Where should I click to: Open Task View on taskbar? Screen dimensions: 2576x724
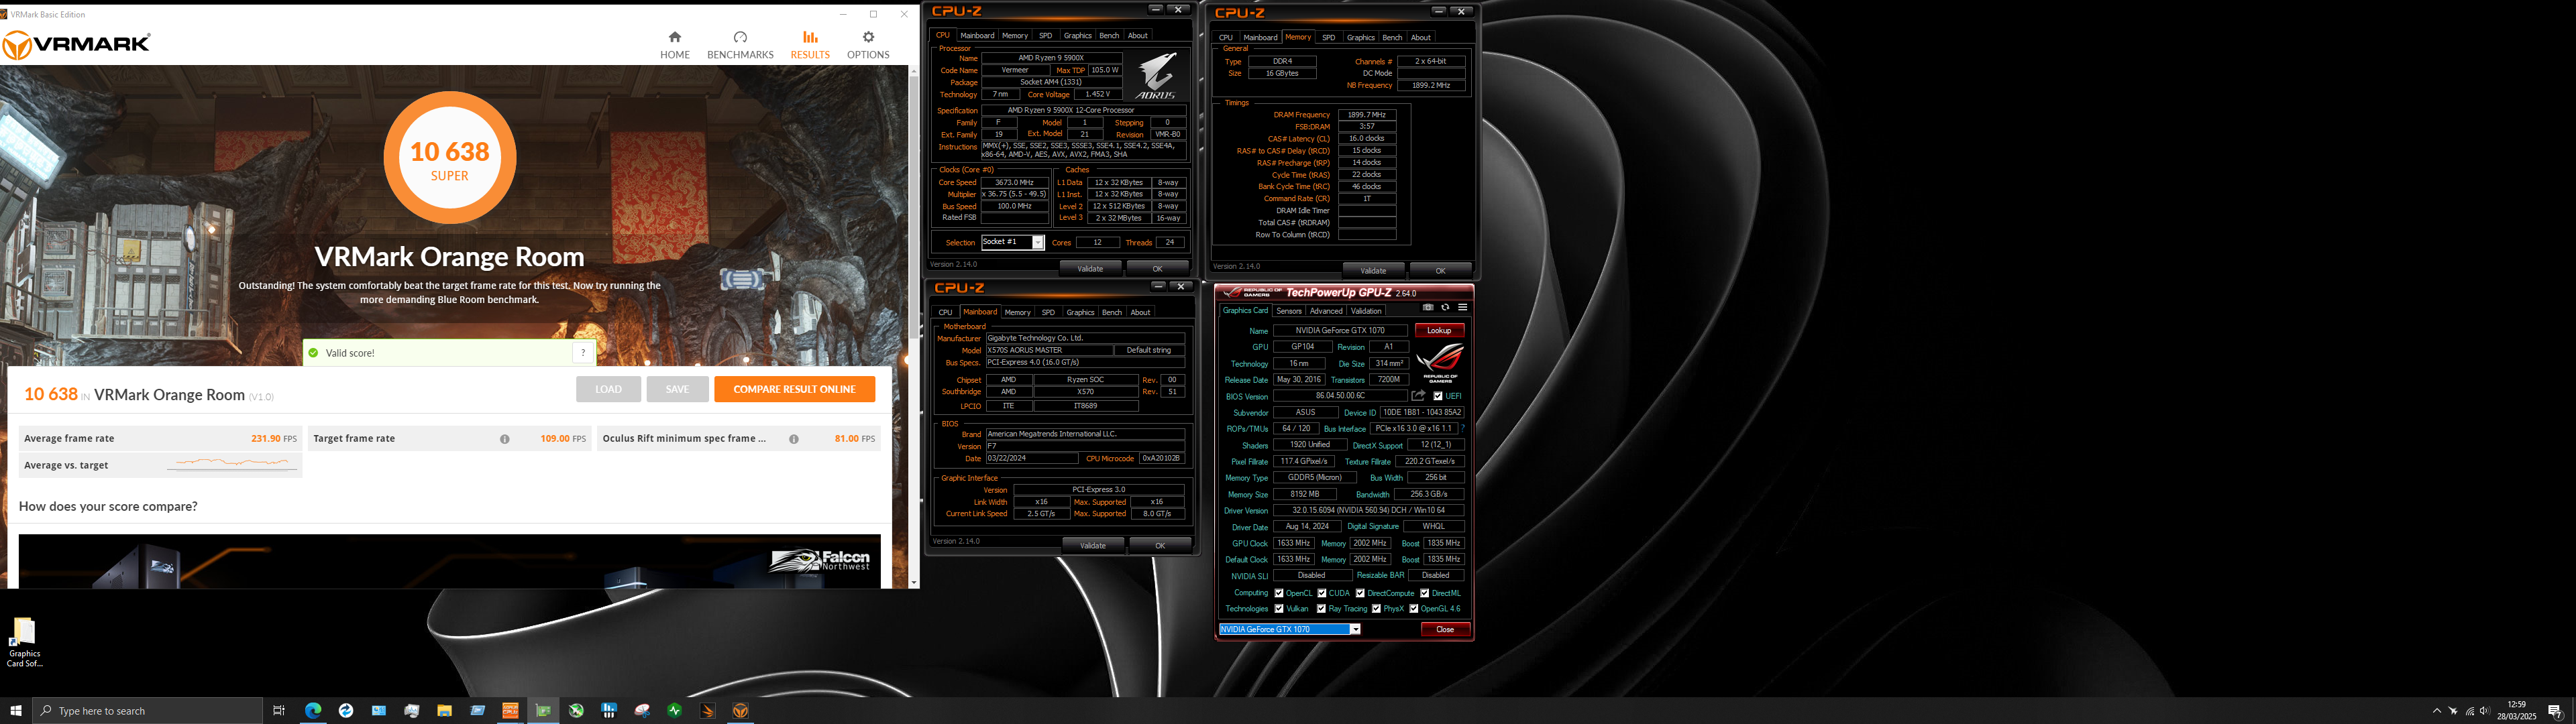(279, 711)
